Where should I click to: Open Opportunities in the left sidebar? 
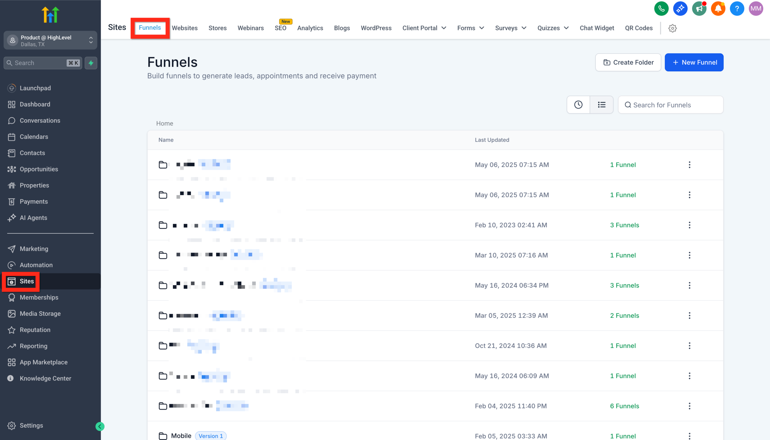pyautogui.click(x=39, y=169)
